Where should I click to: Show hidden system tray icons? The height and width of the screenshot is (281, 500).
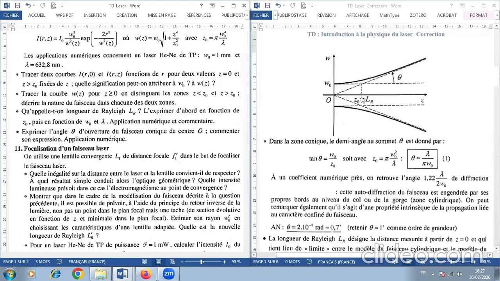433,274
